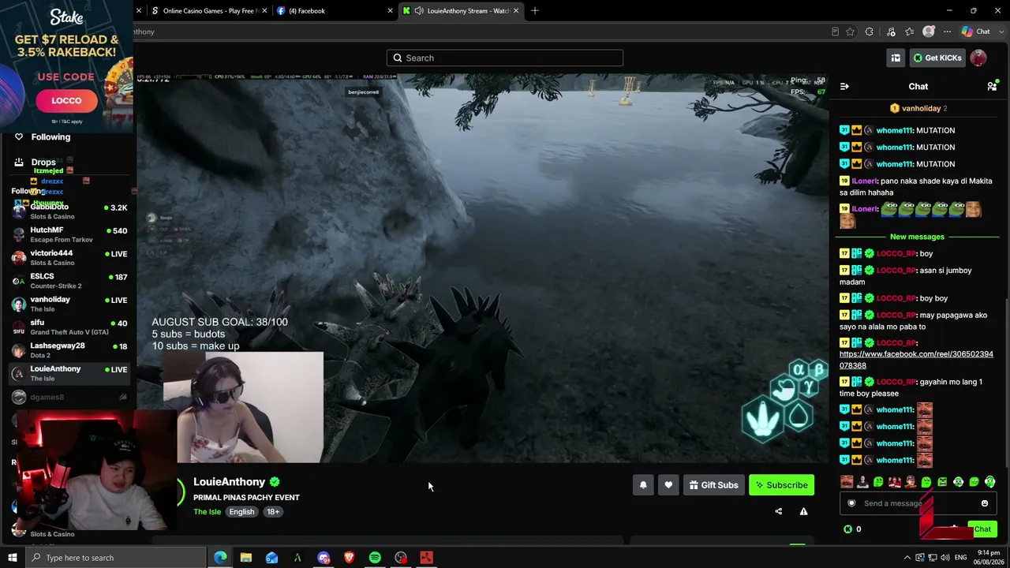Open Brave browser from the taskbar

349,558
